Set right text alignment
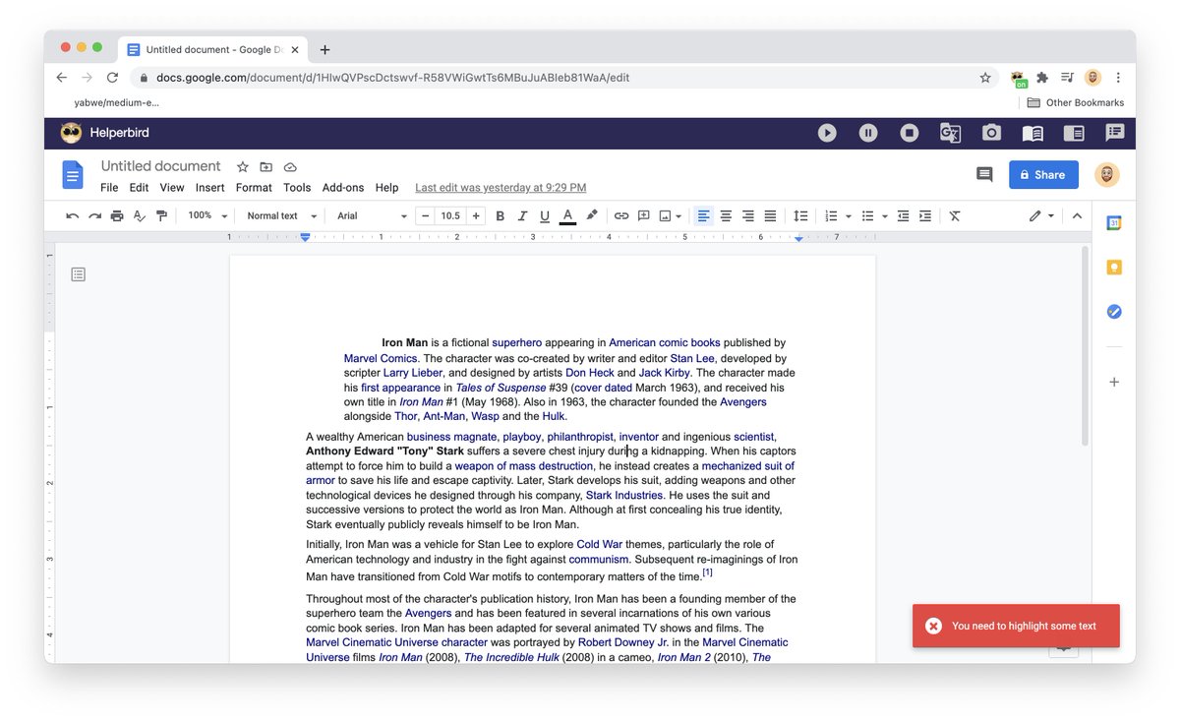This screenshot has width=1180, height=722. tap(748, 215)
